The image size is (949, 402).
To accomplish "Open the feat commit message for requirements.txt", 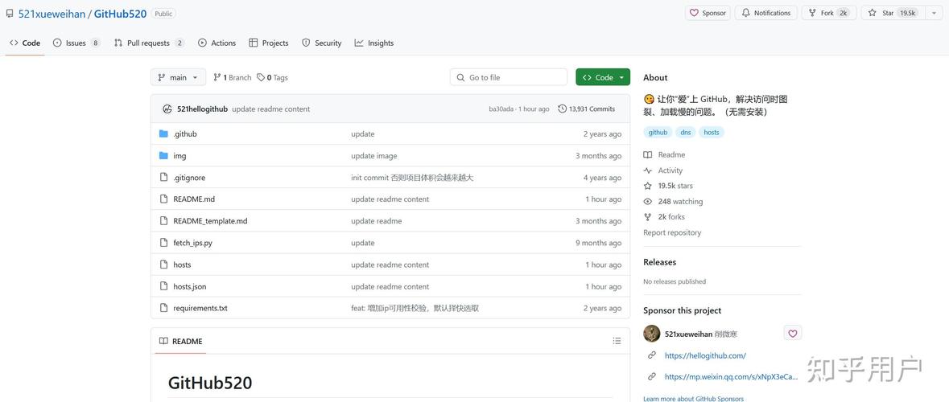I will [x=415, y=308].
